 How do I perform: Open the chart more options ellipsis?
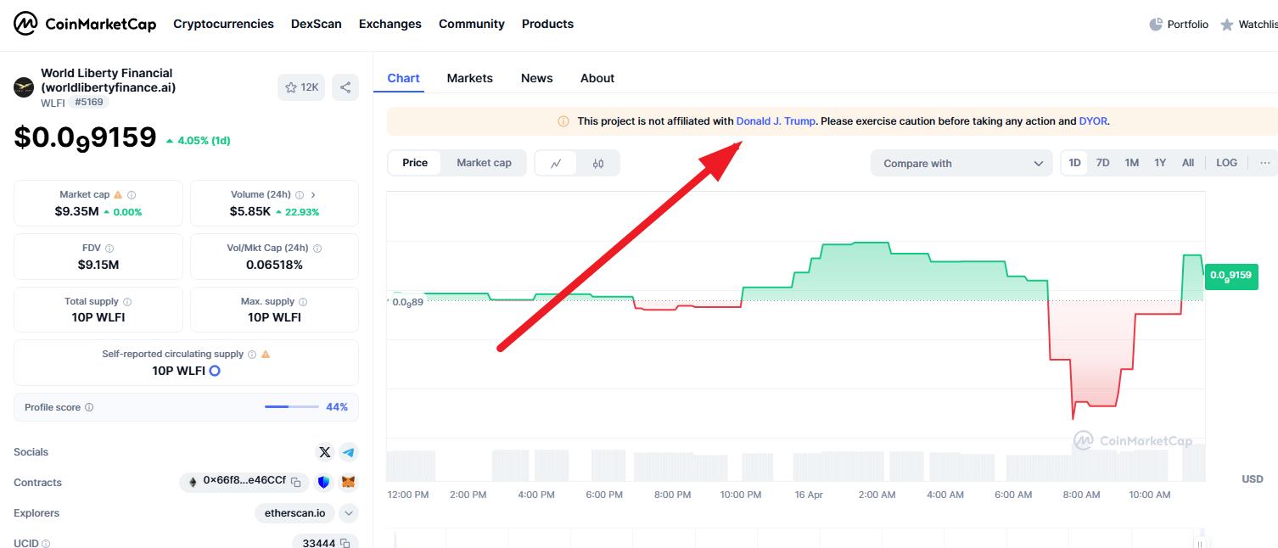click(1265, 163)
